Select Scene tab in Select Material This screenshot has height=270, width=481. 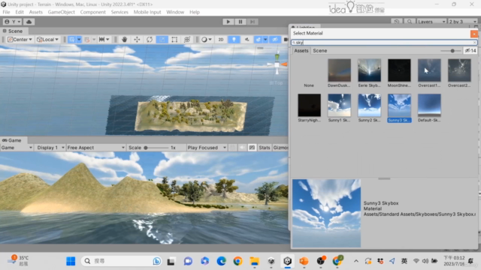pyautogui.click(x=319, y=50)
